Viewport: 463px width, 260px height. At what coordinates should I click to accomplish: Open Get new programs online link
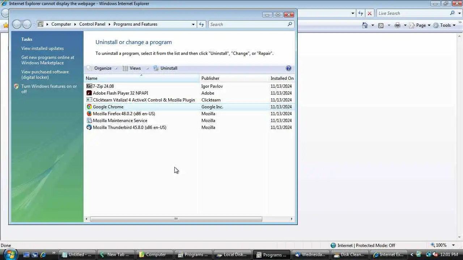point(48,60)
